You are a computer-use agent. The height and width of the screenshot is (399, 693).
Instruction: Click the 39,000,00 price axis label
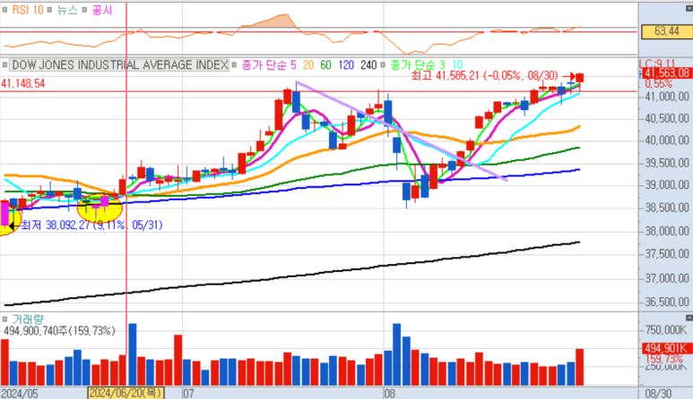[667, 184]
